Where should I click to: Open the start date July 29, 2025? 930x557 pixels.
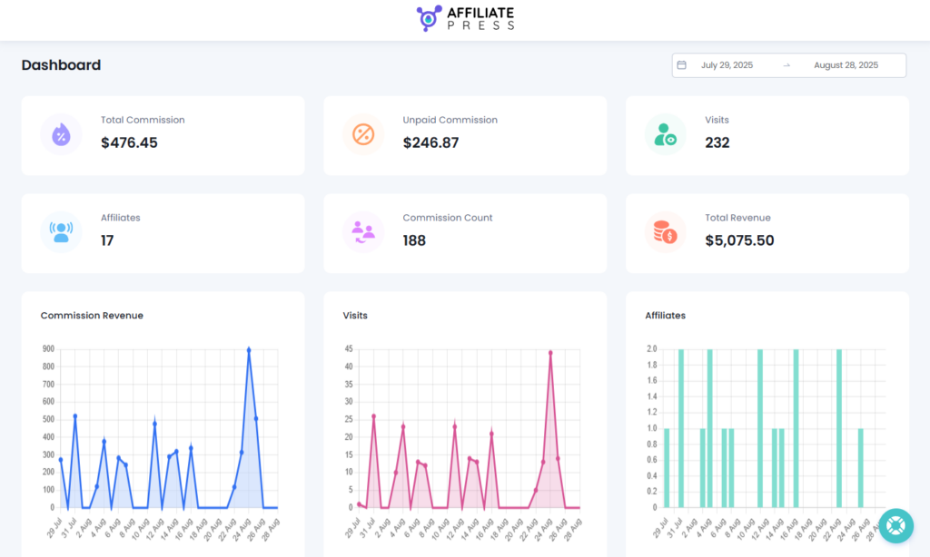tap(727, 65)
